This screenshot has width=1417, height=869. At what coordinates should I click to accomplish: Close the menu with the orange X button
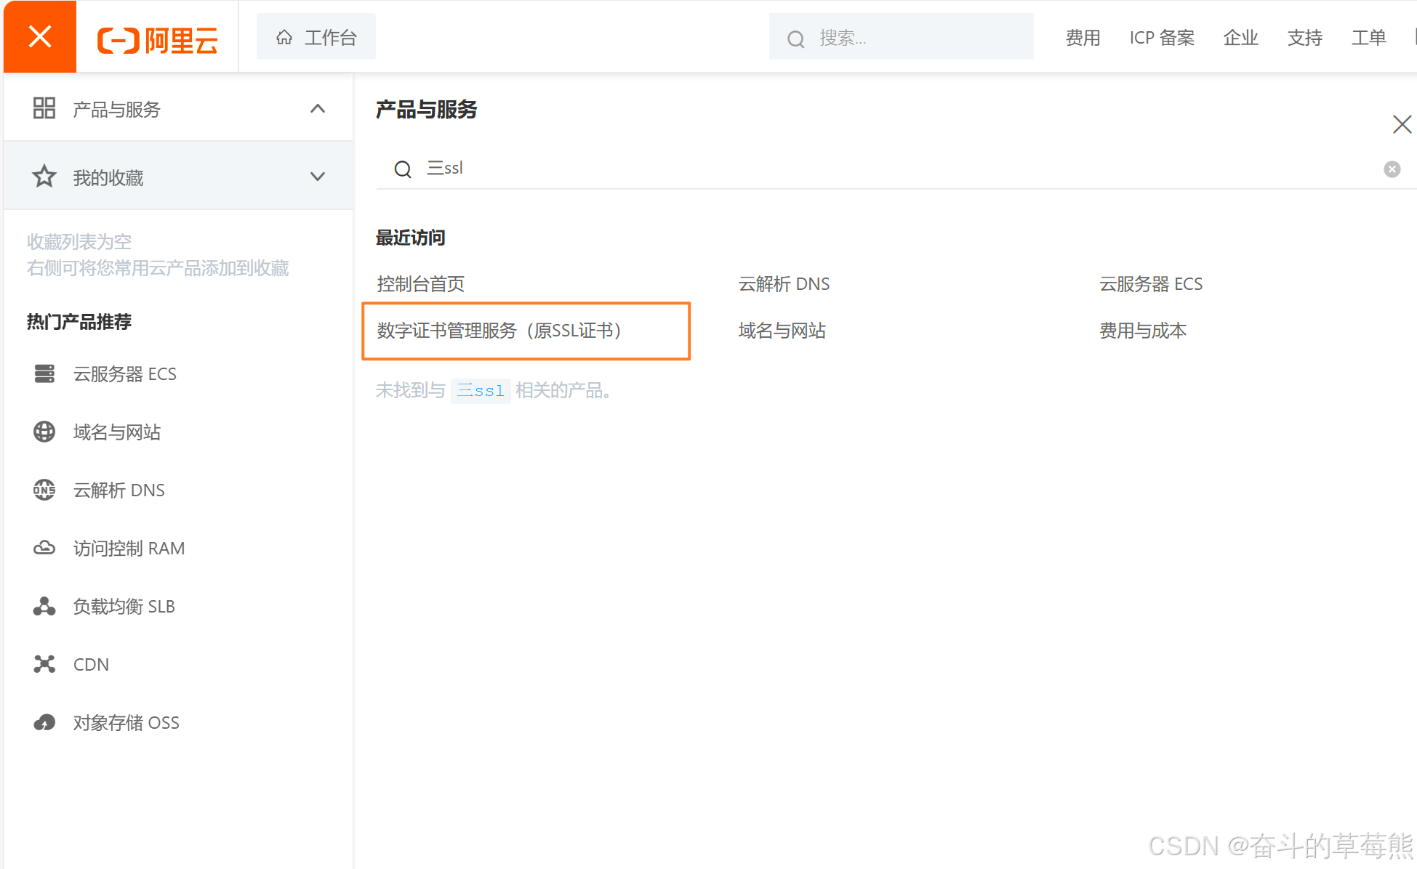pyautogui.click(x=40, y=36)
